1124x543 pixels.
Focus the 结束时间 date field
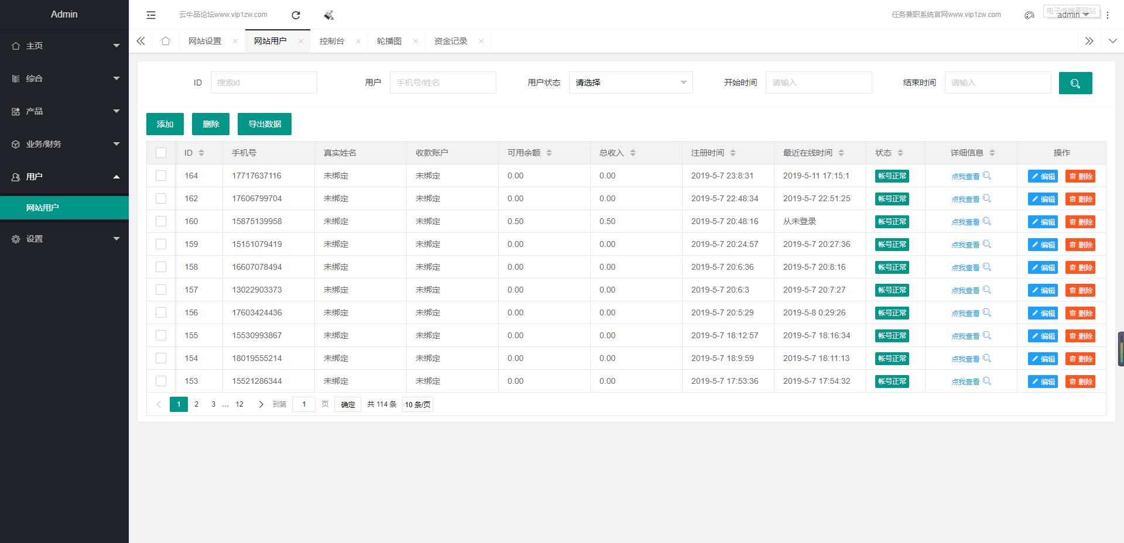pyautogui.click(x=998, y=83)
